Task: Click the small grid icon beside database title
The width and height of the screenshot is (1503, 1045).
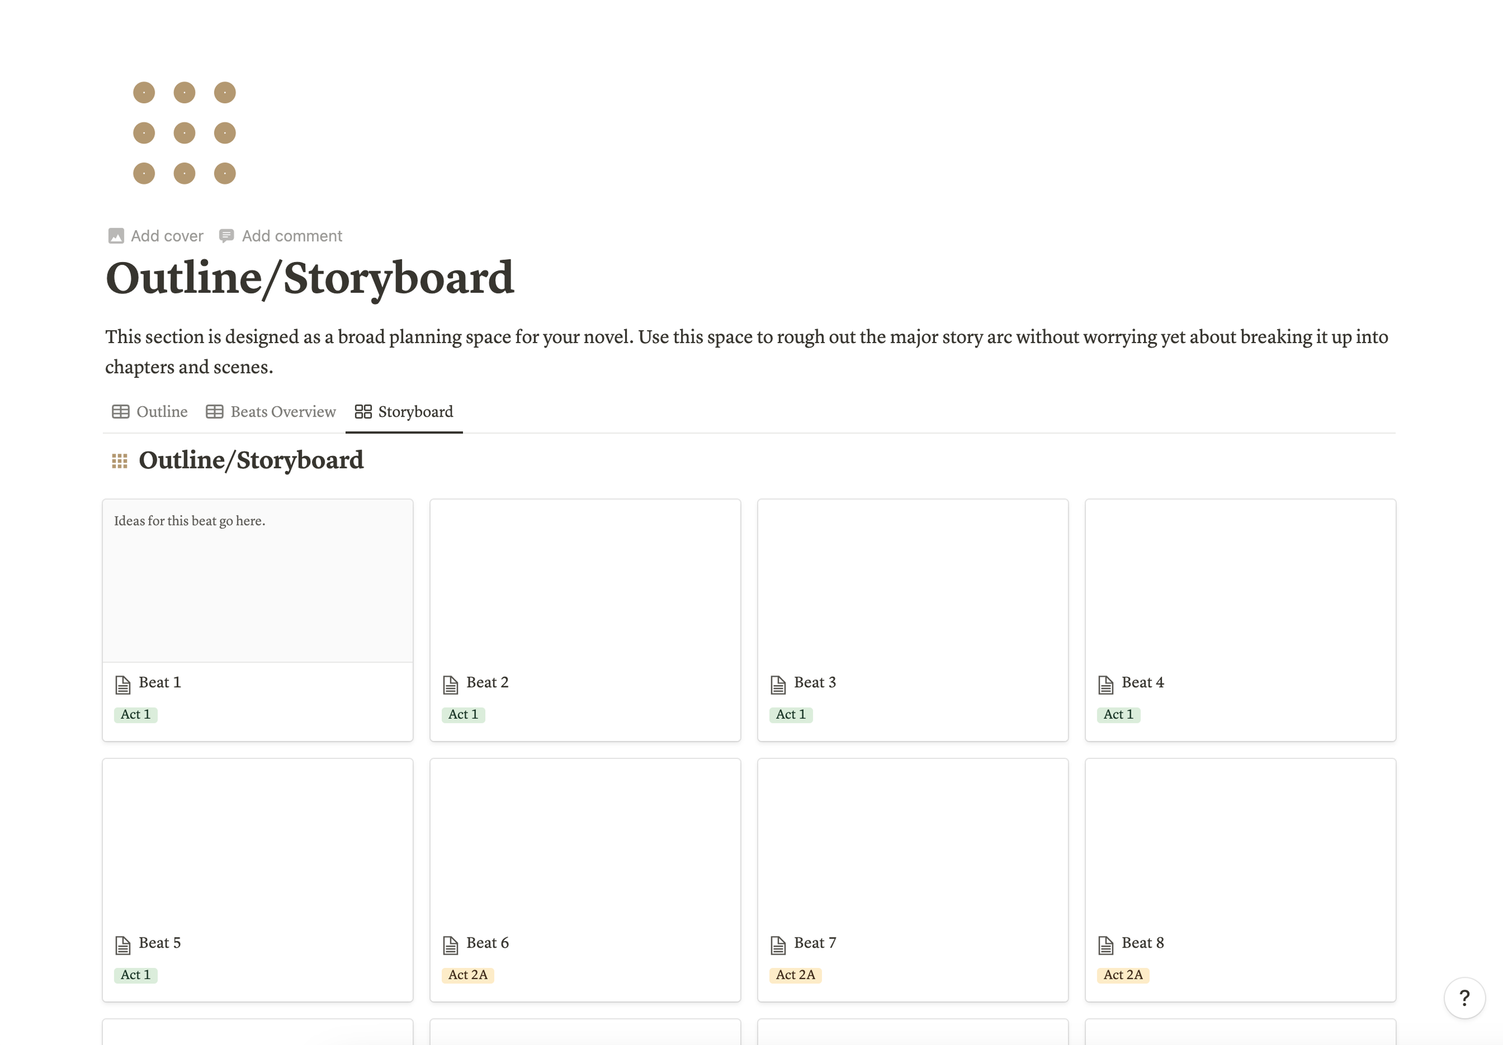Action: [x=119, y=462]
